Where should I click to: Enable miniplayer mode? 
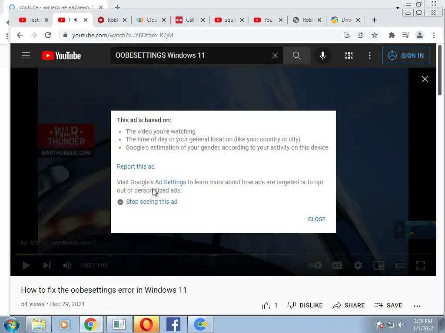coord(379,265)
